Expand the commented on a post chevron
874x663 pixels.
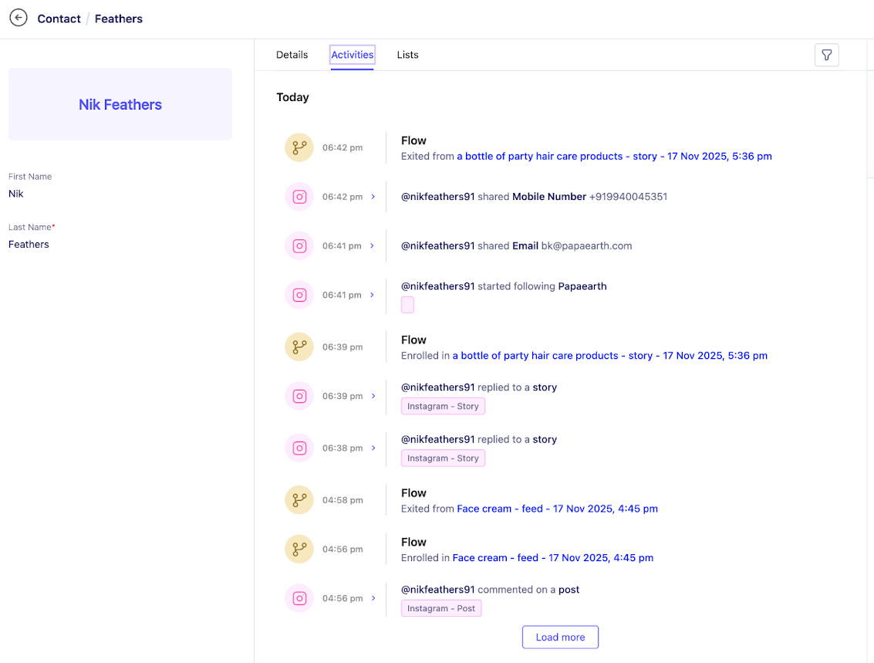pos(373,598)
